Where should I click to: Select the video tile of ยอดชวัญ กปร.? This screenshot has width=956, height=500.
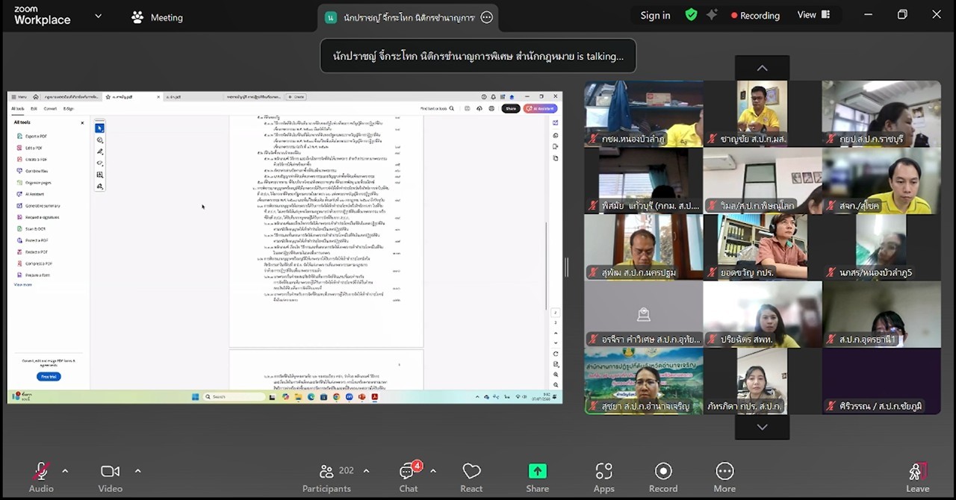[x=763, y=247]
